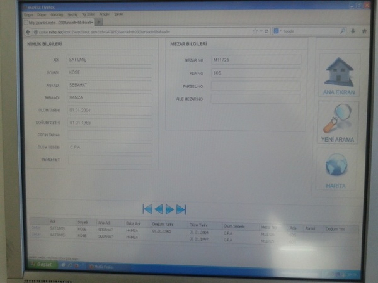
Task: Jump to first record arrow
Action: point(147,209)
